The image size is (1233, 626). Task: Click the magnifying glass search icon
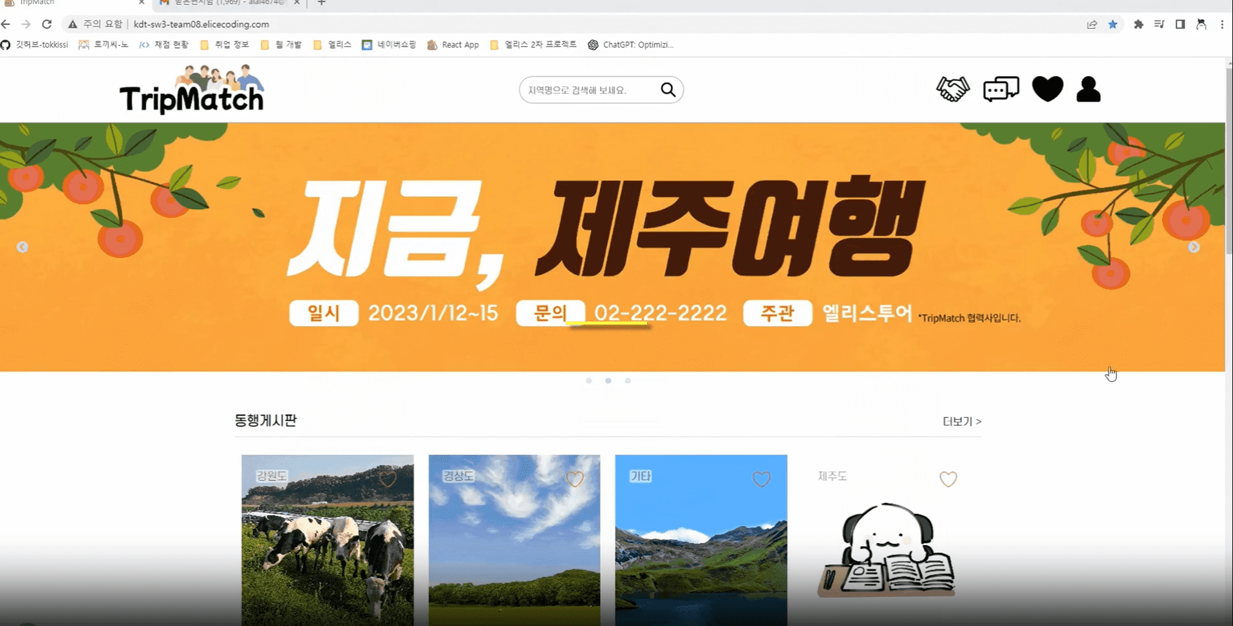[x=668, y=90]
